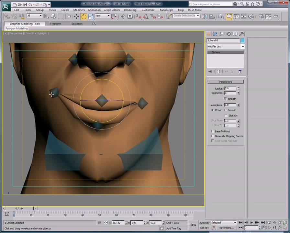
Task: Switch to the Freeform ribbon tab
Action: click(x=56, y=24)
